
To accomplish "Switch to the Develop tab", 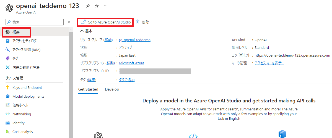I will pyautogui.click(x=112, y=89).
